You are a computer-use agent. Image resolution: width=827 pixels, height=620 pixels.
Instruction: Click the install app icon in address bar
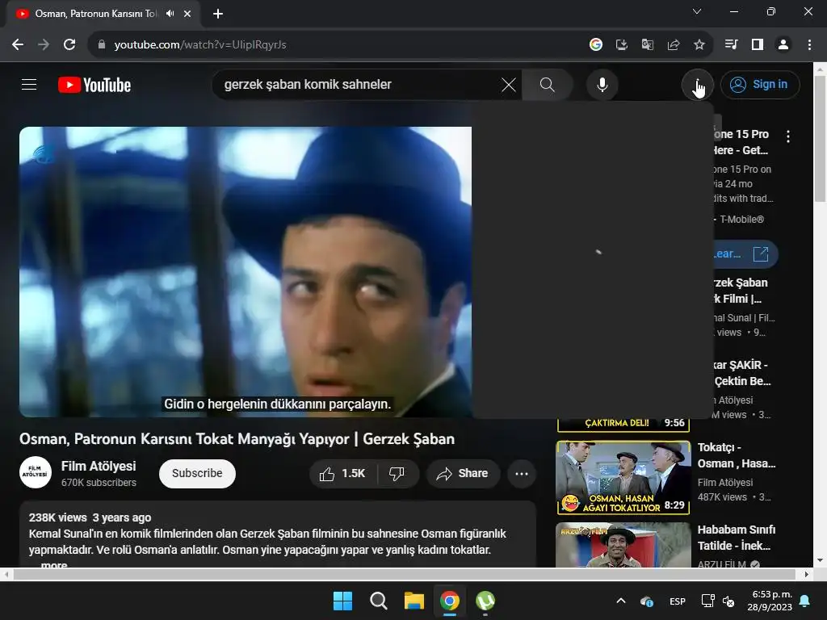pos(622,45)
